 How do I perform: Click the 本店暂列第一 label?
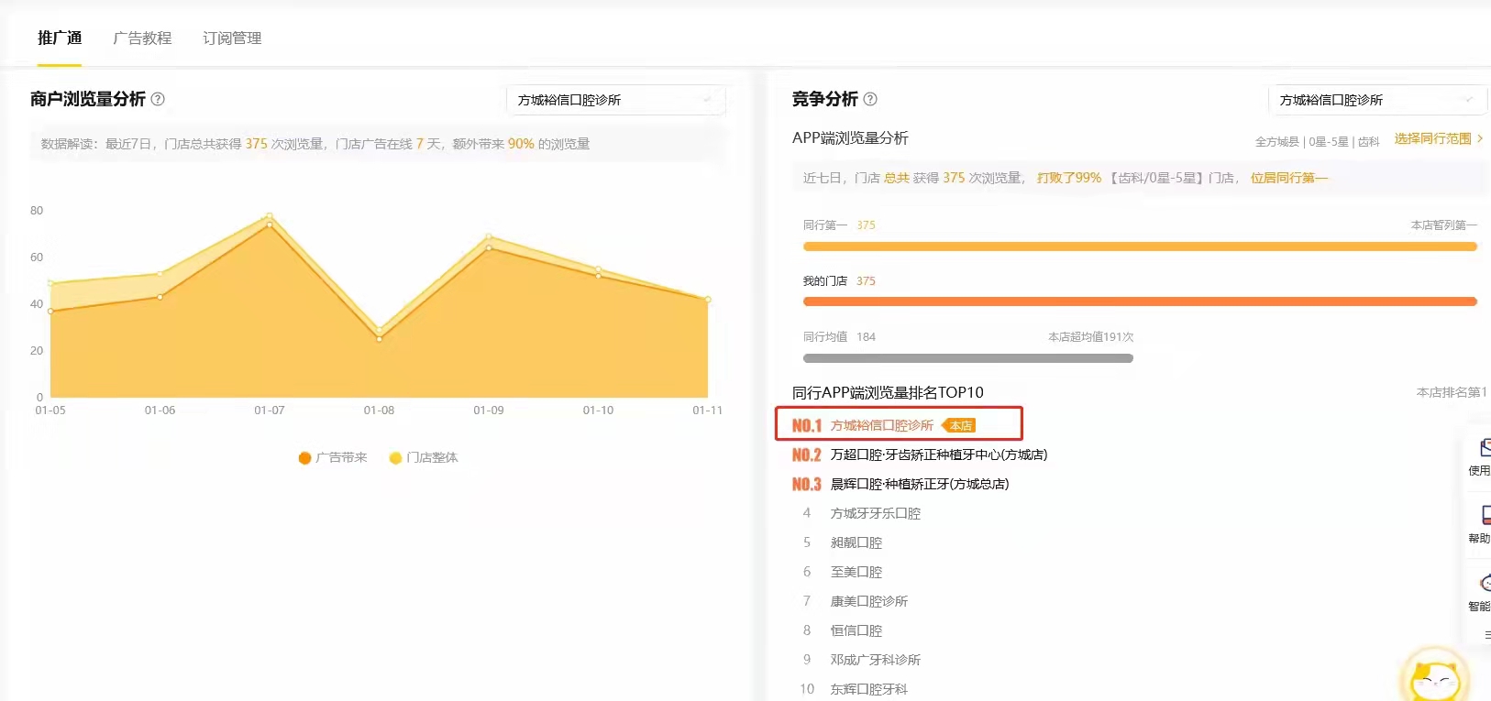pyautogui.click(x=1444, y=225)
